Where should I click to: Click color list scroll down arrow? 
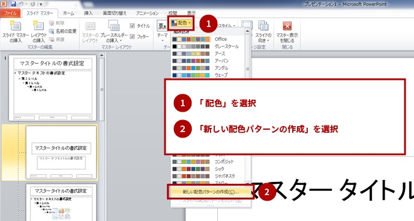click(247, 183)
